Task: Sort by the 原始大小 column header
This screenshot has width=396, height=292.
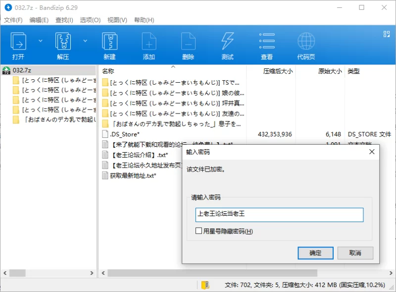Action: point(320,71)
